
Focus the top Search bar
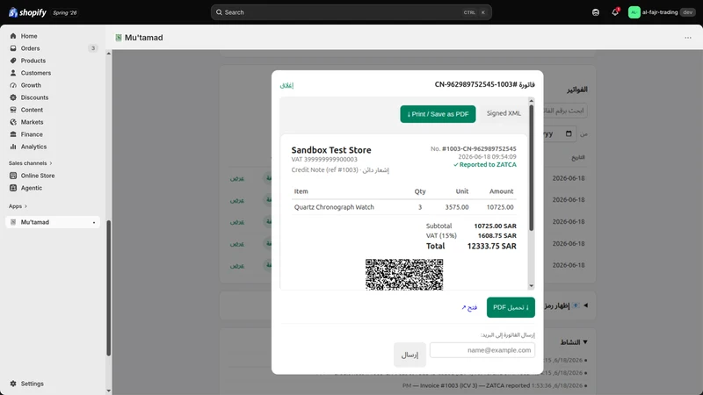tap(351, 12)
